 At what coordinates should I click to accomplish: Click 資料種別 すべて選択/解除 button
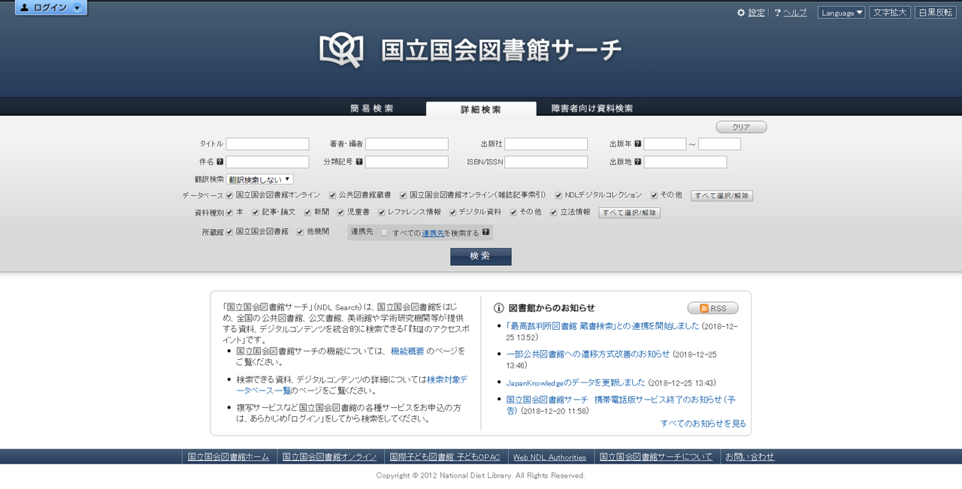(x=630, y=213)
